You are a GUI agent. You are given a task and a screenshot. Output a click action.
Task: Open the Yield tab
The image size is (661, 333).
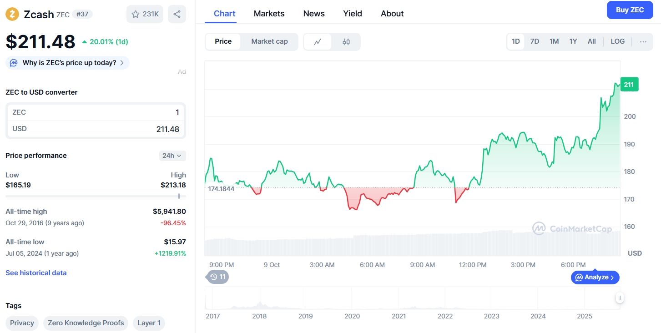pyautogui.click(x=353, y=14)
